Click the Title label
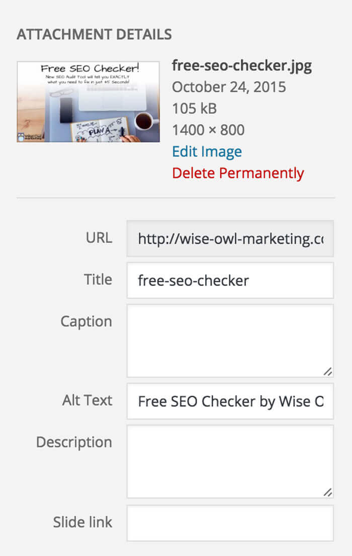This screenshot has height=556, width=352. (x=97, y=280)
